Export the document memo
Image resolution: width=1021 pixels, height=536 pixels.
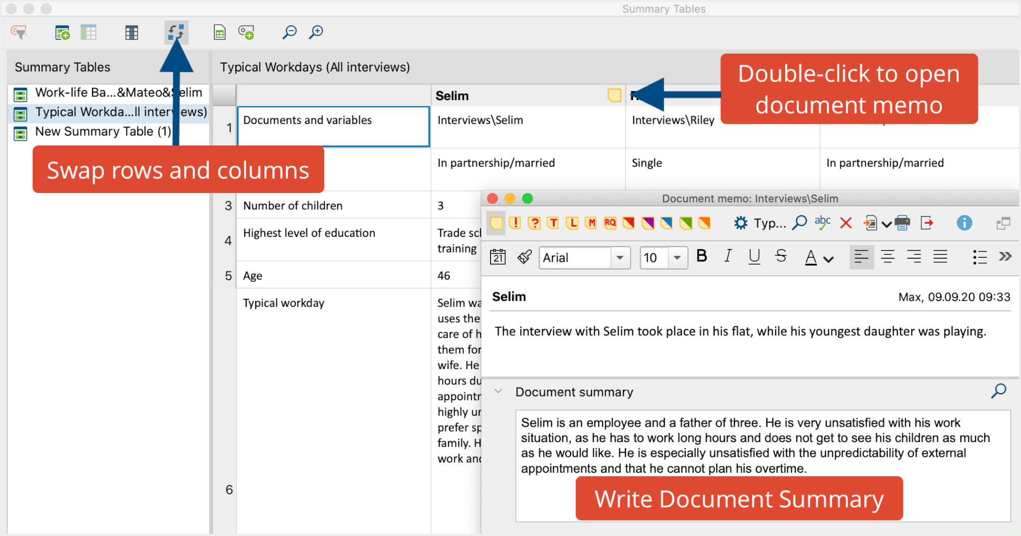tap(927, 223)
